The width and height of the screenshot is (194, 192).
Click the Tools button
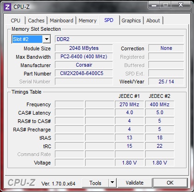[x=95, y=183]
